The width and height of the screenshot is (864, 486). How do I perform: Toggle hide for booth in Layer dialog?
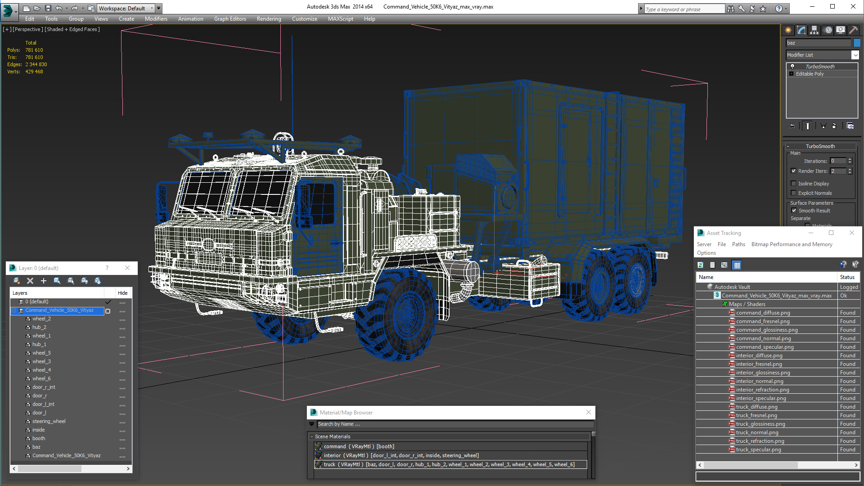coord(122,439)
